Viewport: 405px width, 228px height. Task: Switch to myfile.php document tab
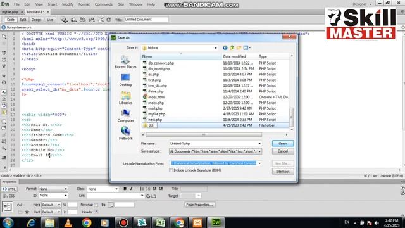(x=10, y=12)
